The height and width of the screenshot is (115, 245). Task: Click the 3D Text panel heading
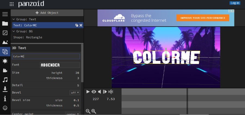tap(19, 48)
